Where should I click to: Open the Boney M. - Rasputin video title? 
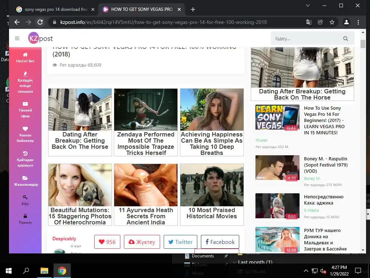326,165
